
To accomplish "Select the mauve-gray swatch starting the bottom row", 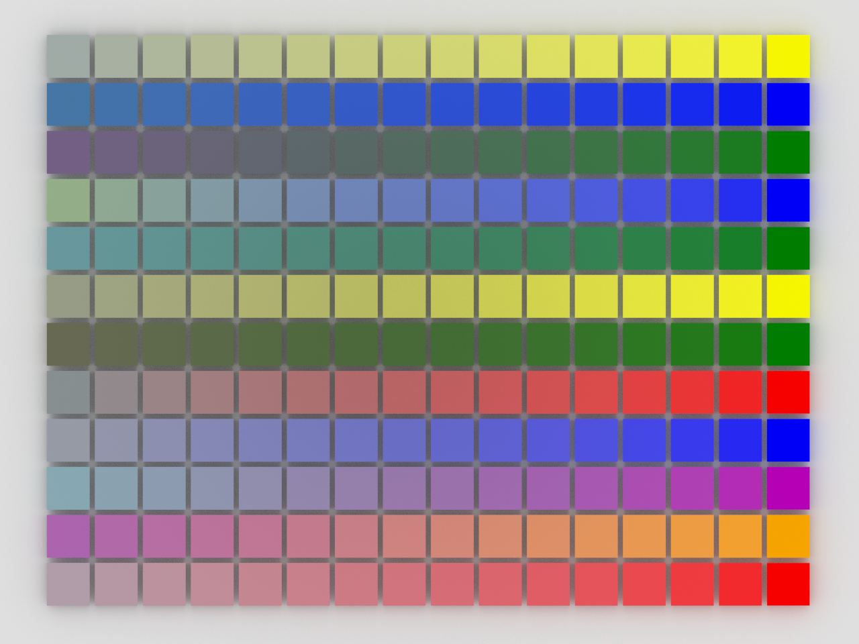I will tap(68, 584).
